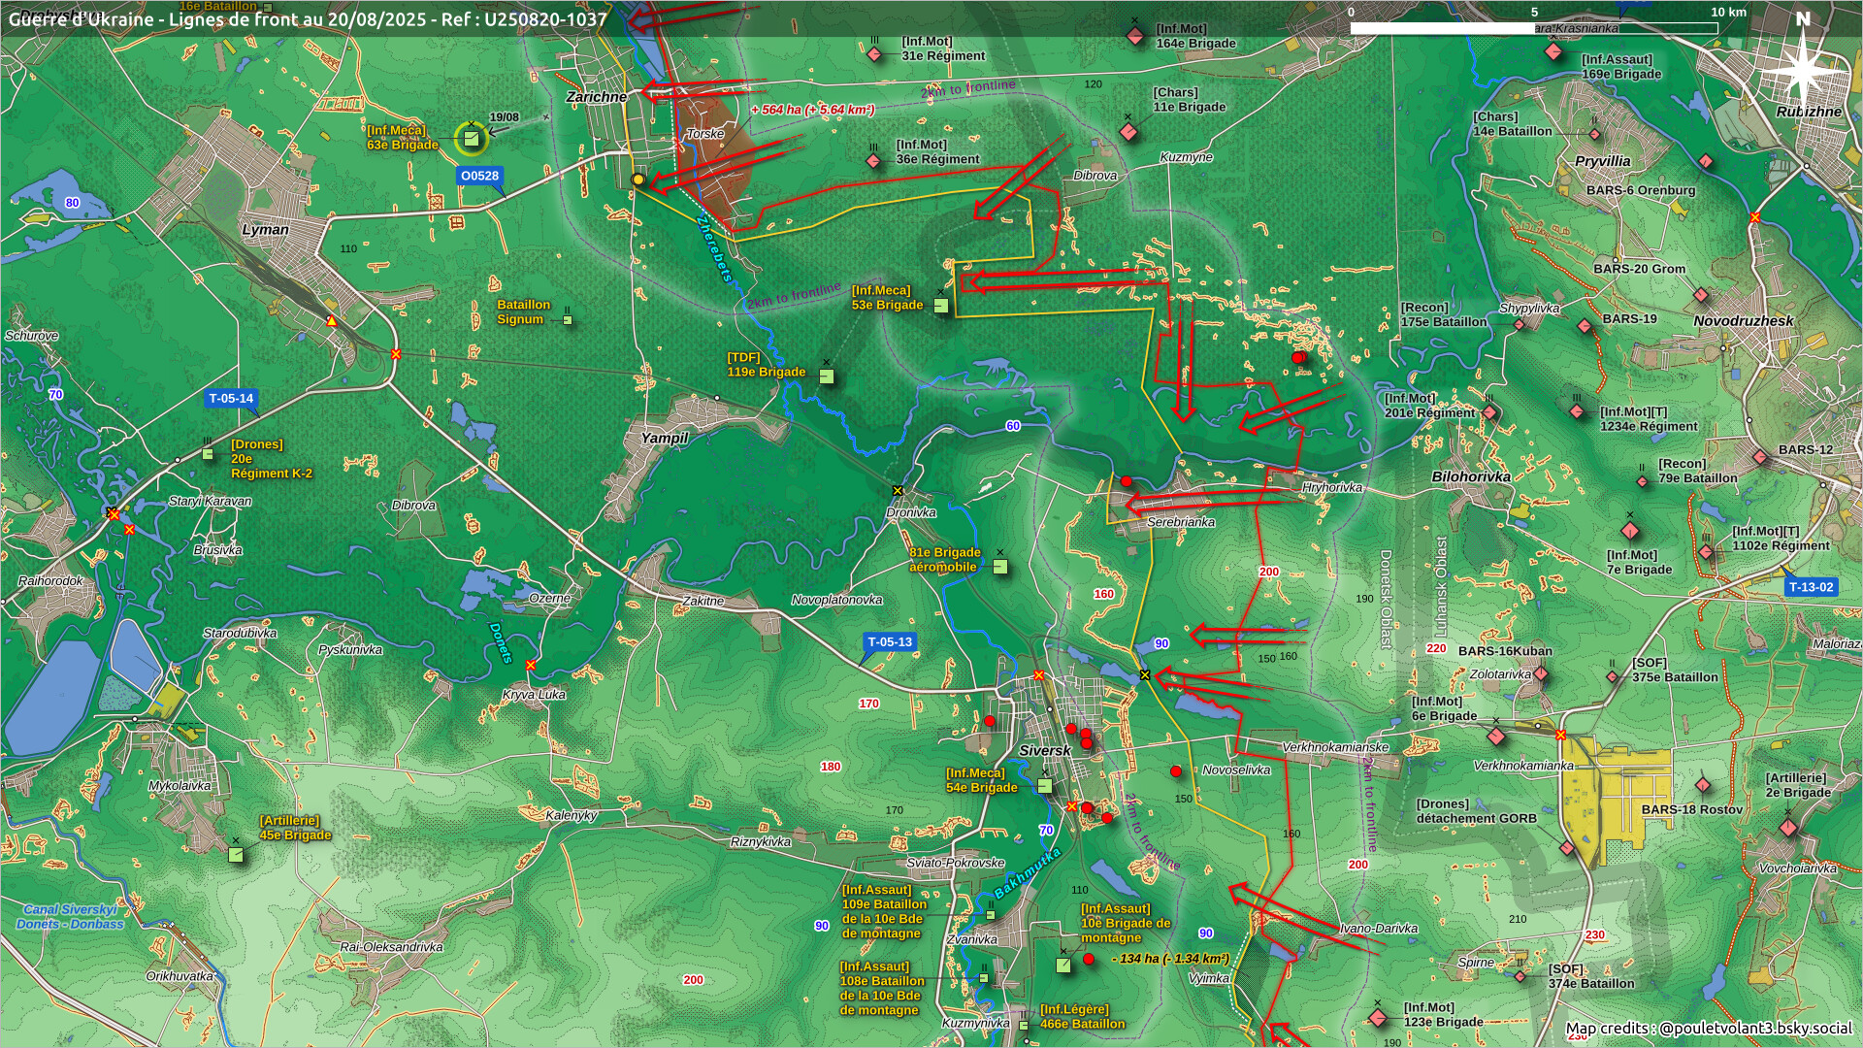This screenshot has height=1048, width=1863.
Task: Click the 2e Brigade artillery diamond marker
Action: (1788, 828)
